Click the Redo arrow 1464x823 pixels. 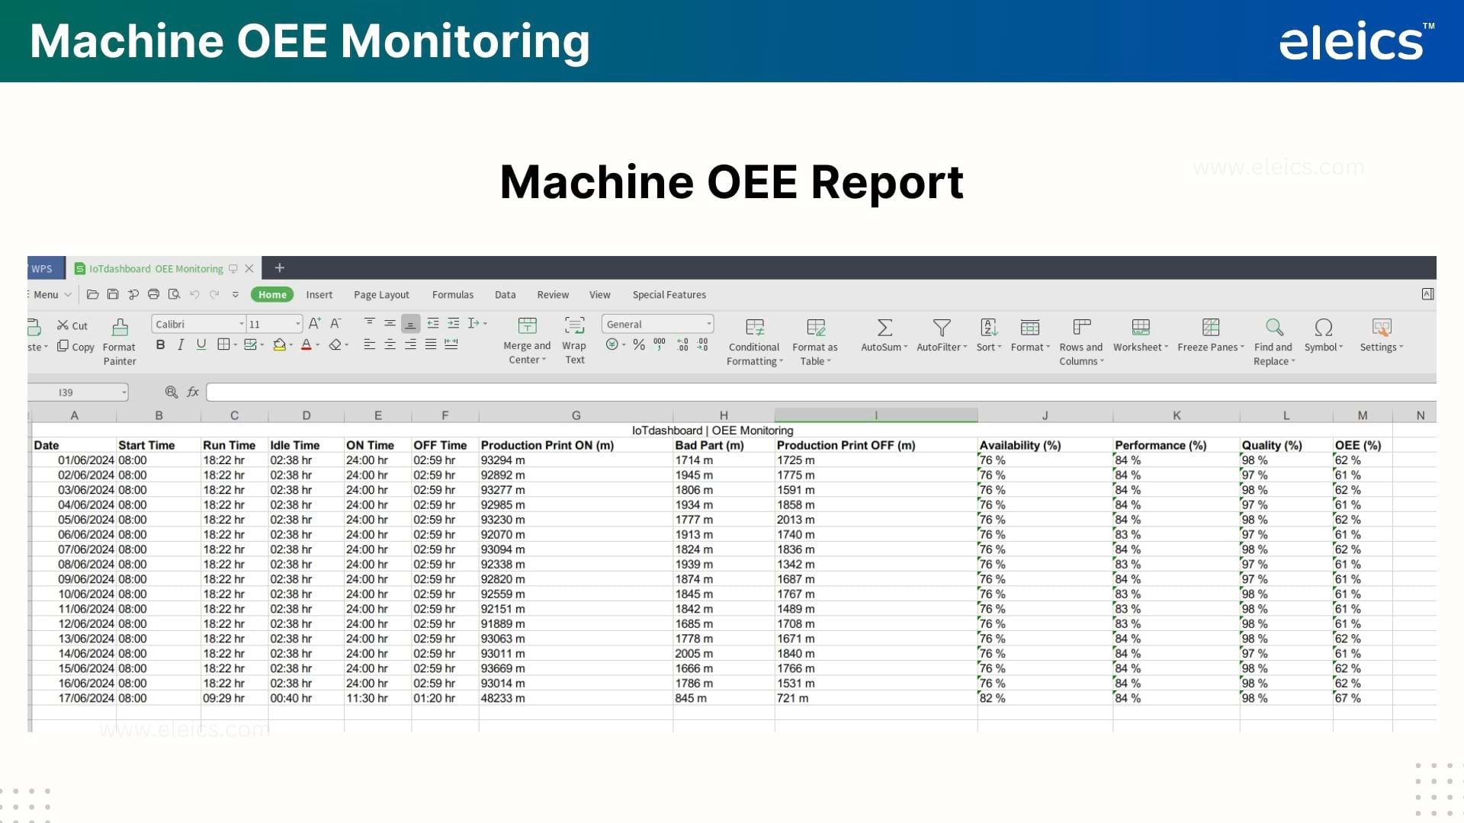click(x=214, y=294)
